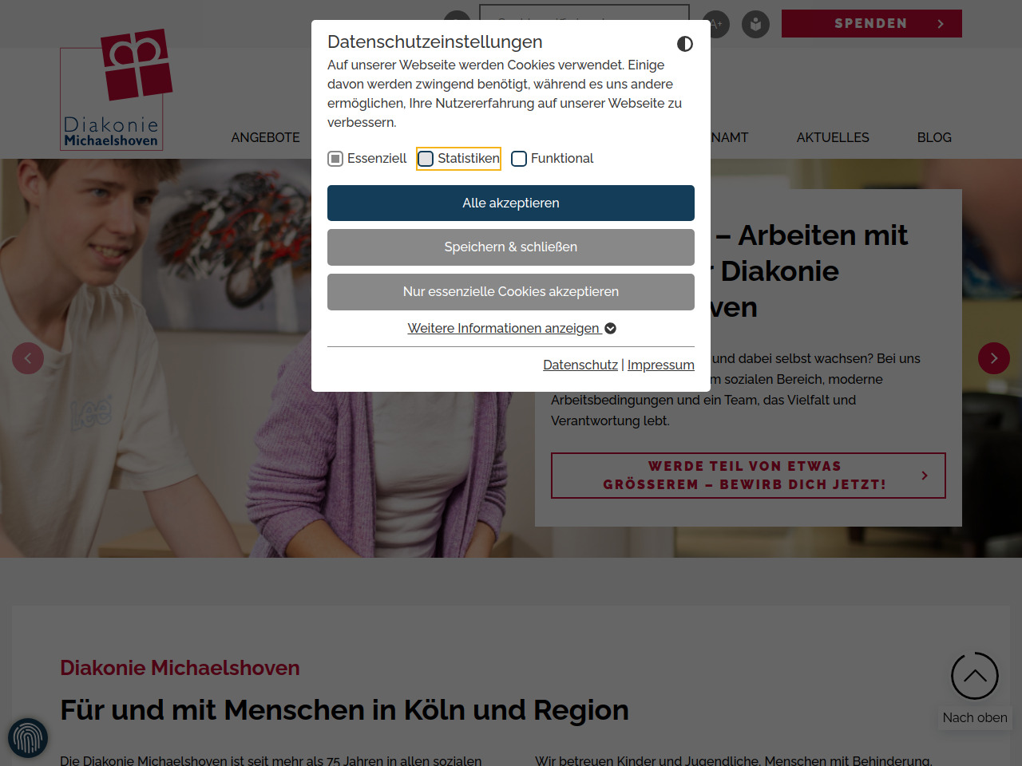Open the Angebote navigation menu
This screenshot has width=1022, height=766.
265,137
